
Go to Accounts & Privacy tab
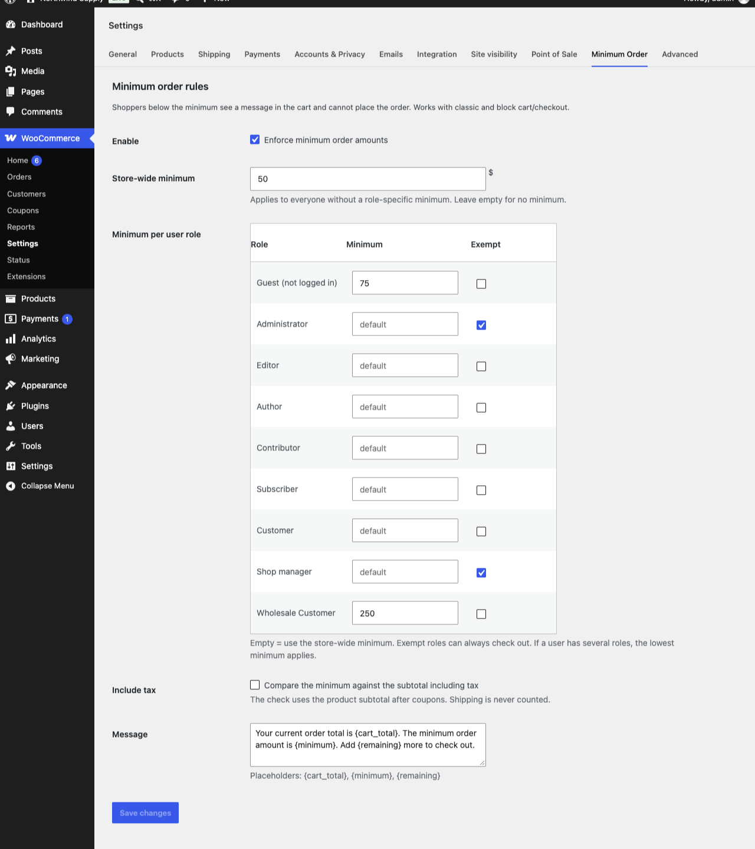(330, 54)
